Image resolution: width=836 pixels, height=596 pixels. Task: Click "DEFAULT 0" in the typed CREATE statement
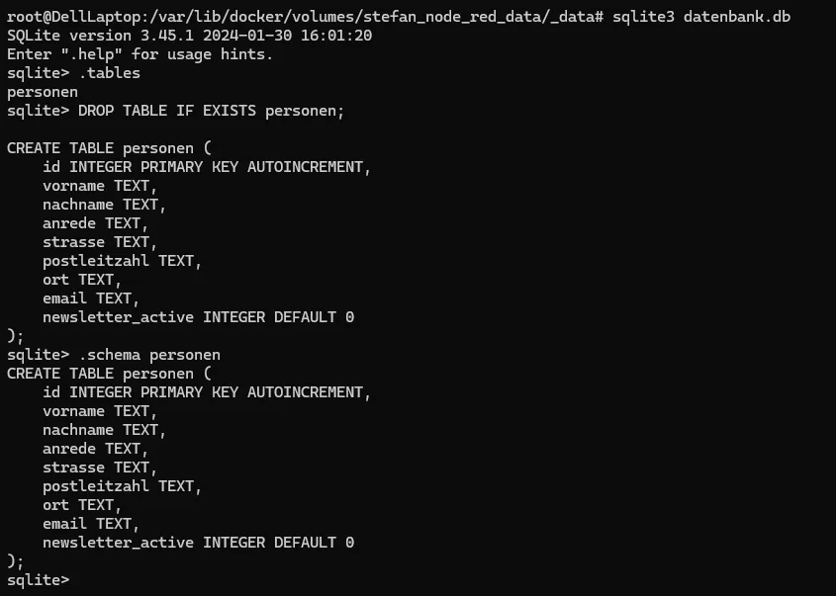(318, 317)
